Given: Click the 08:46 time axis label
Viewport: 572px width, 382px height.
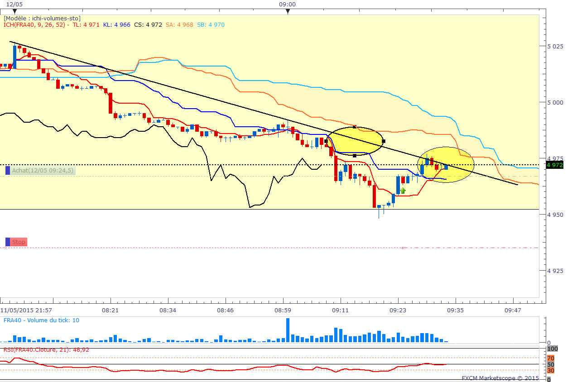Looking at the screenshot, I should pos(225,310).
